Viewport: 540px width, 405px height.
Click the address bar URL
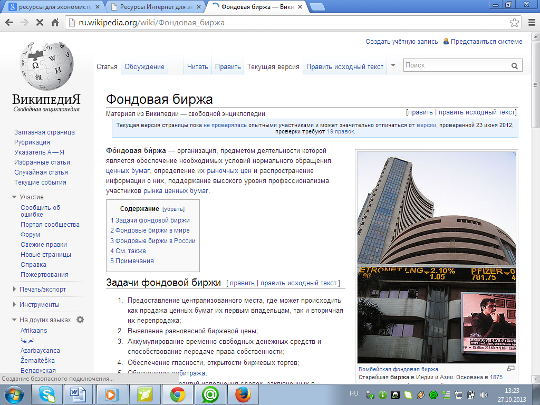tap(151, 23)
